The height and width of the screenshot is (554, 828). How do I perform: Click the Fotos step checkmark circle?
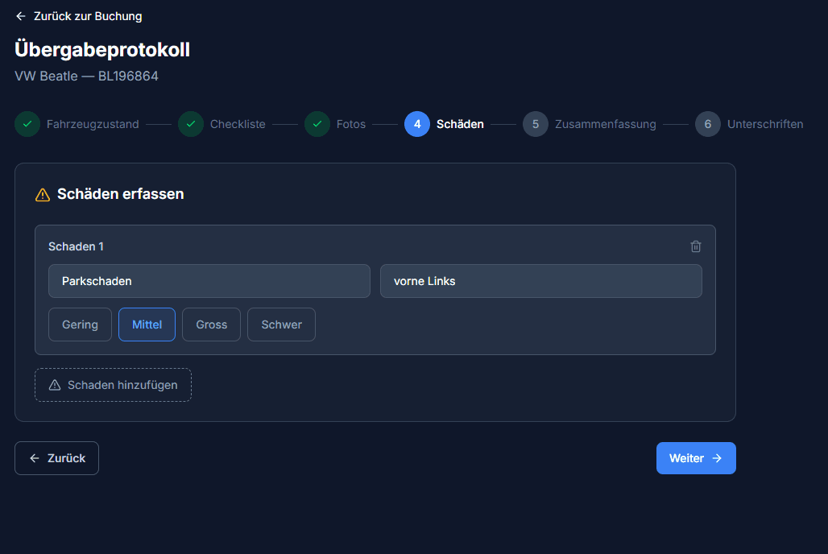point(317,124)
